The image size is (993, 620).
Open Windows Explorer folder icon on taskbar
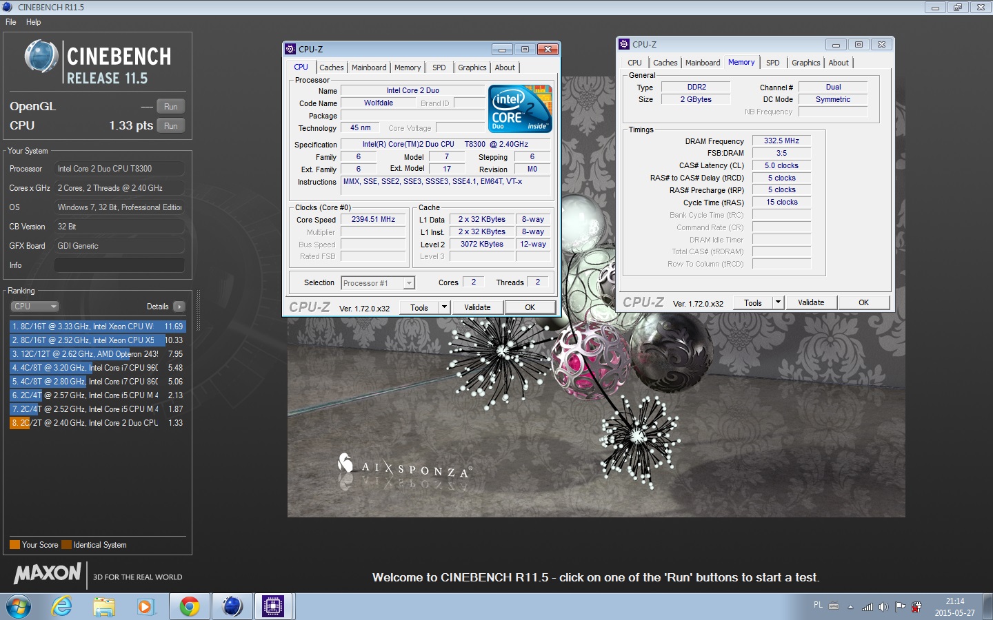pyautogui.click(x=104, y=606)
